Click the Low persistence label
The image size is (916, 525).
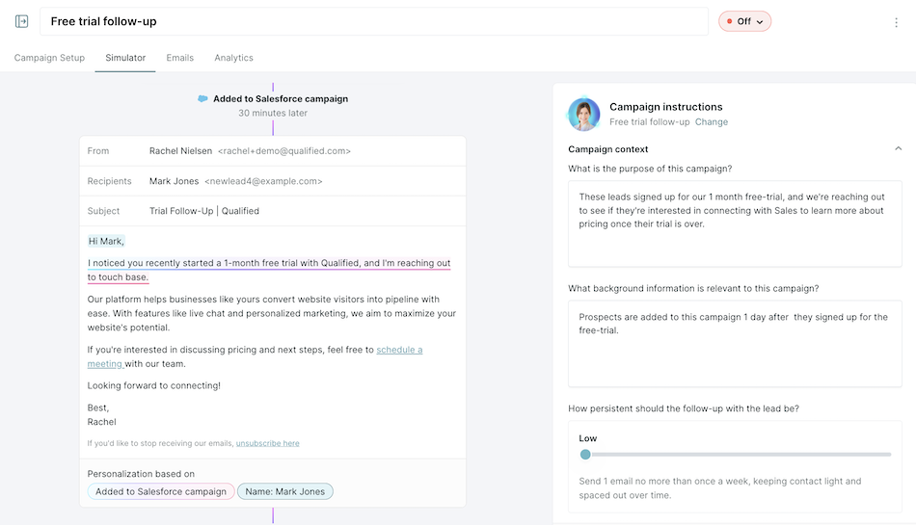(588, 438)
